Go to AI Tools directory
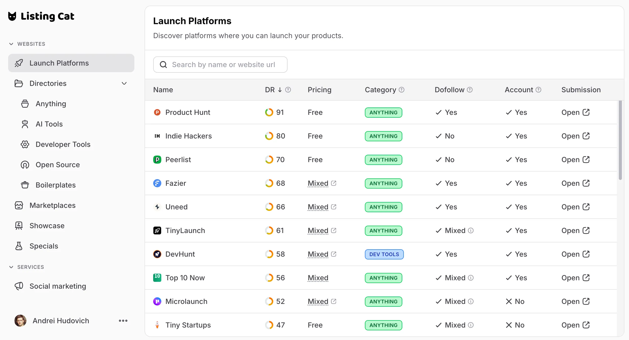The width and height of the screenshot is (629, 340). [x=49, y=124]
